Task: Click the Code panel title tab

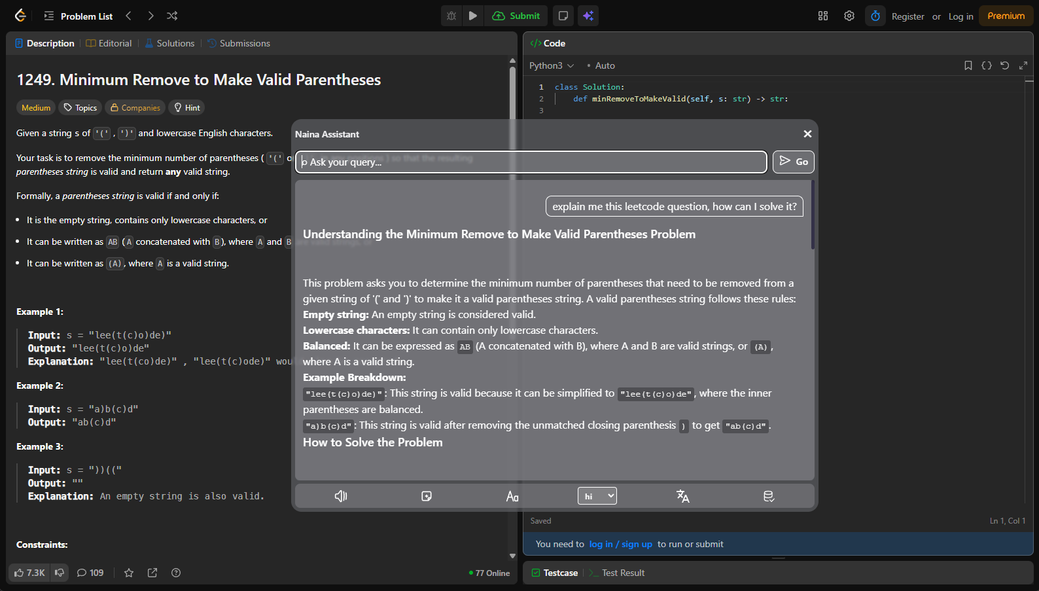Action: (548, 43)
